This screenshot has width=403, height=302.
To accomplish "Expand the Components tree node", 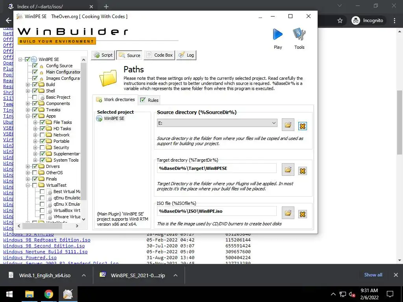I will pos(28,103).
